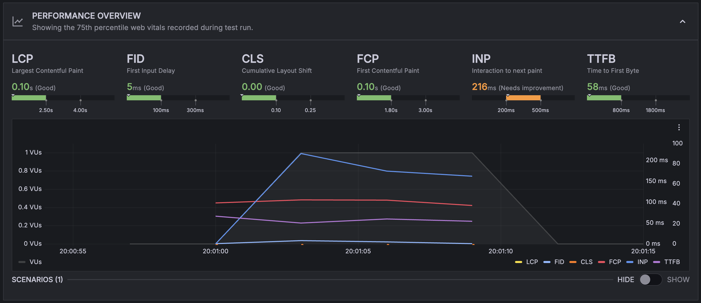Click the orange INP gauge bar
This screenshot has height=303, width=701.
point(524,98)
